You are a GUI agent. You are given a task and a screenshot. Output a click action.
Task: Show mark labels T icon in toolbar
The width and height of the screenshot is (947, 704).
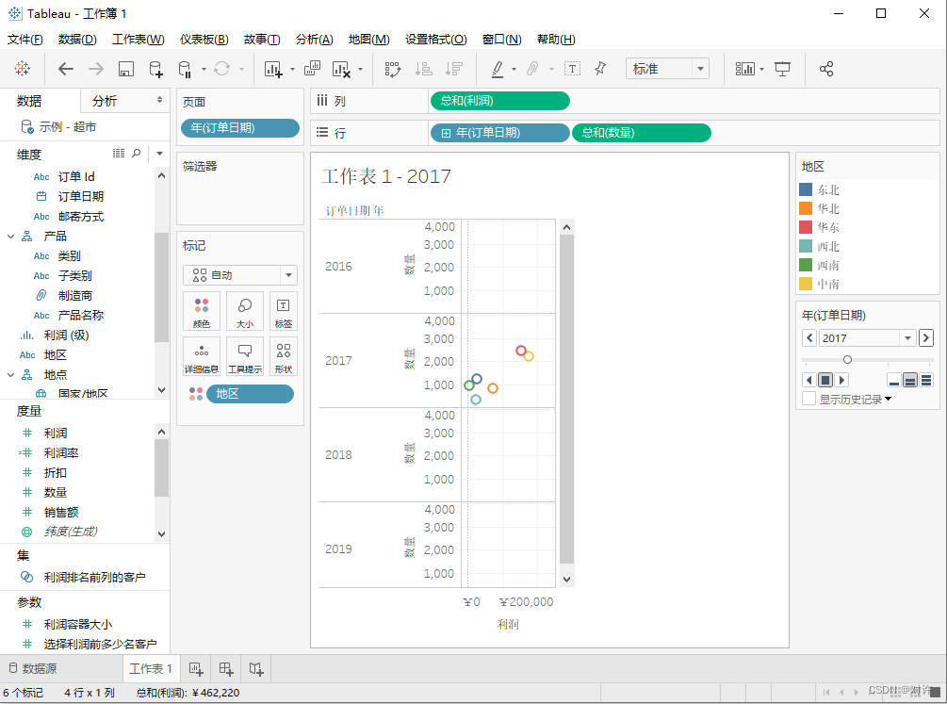(x=572, y=69)
